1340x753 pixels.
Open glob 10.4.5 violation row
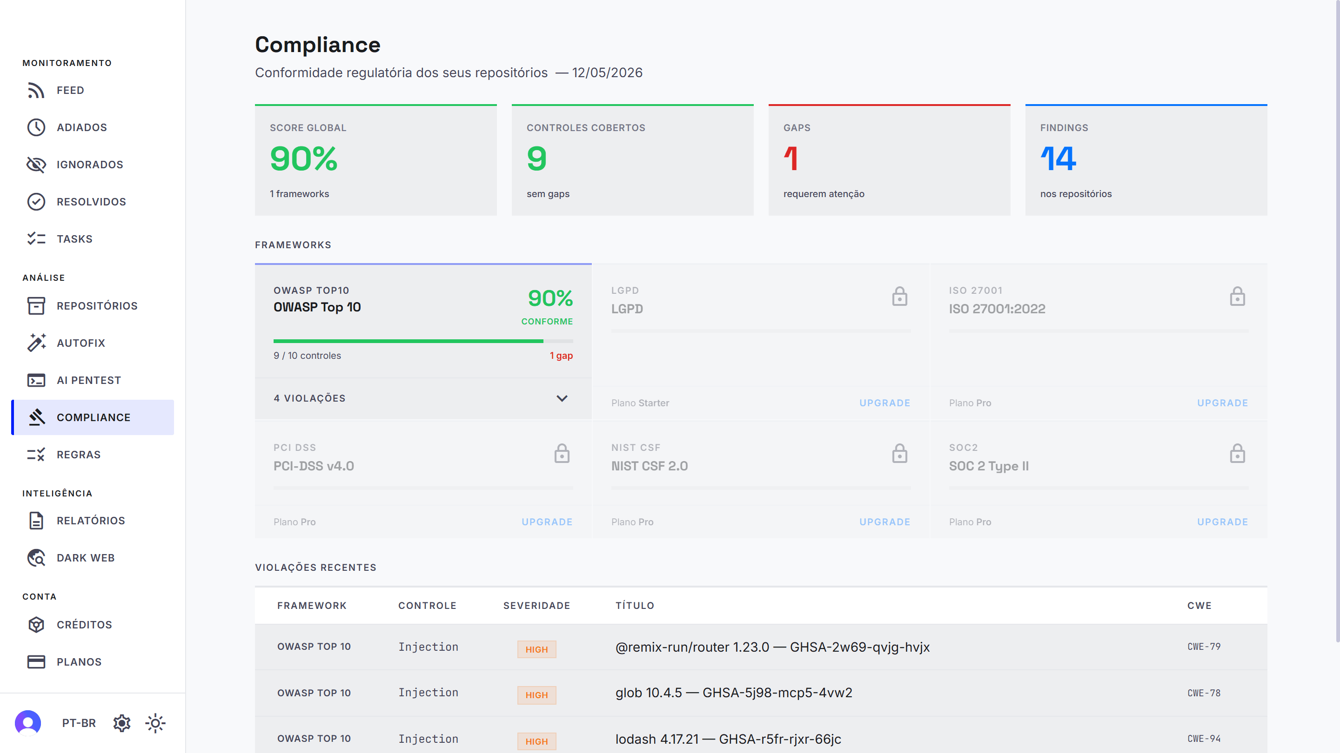tap(761, 693)
